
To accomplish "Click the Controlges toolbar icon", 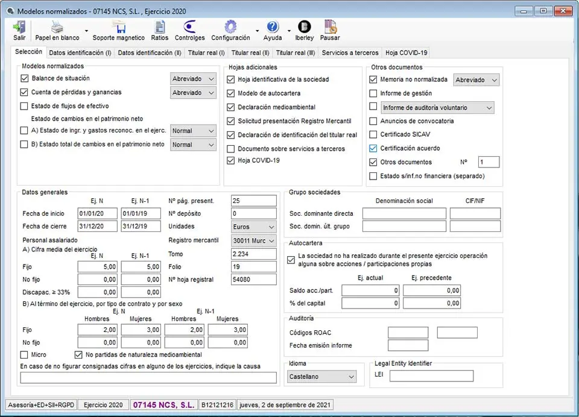I will pos(189,27).
